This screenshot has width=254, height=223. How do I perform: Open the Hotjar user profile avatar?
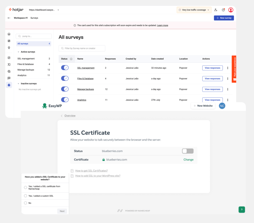231,10
